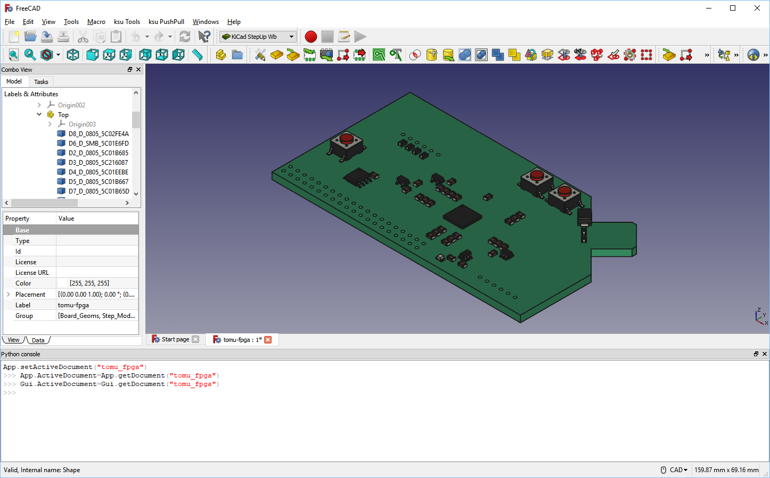
Task: Activate the What's This help icon
Action: 204,37
